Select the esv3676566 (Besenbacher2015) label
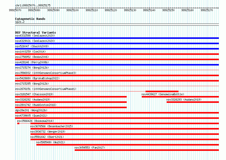 coord(52,126)
